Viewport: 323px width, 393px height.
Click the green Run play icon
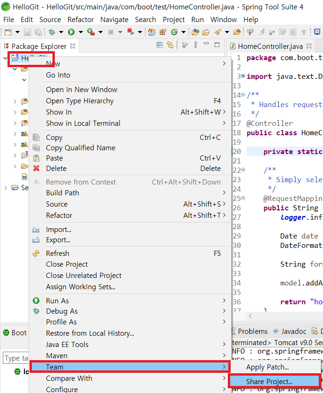click(71, 32)
